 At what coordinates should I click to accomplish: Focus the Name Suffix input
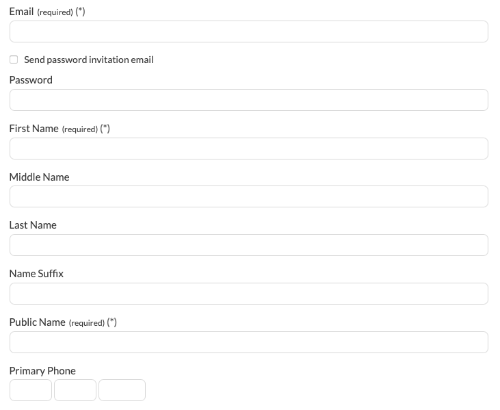[x=248, y=294]
